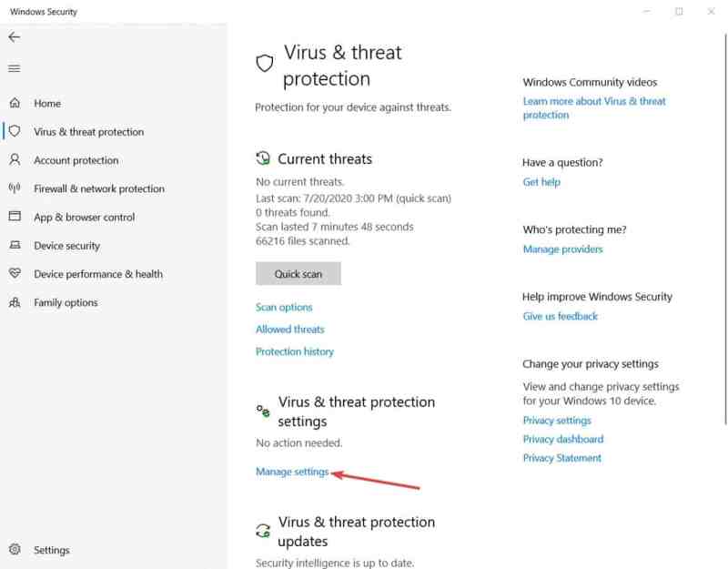Click the App & browser control window icon
This screenshot has height=569, width=728.
15,217
